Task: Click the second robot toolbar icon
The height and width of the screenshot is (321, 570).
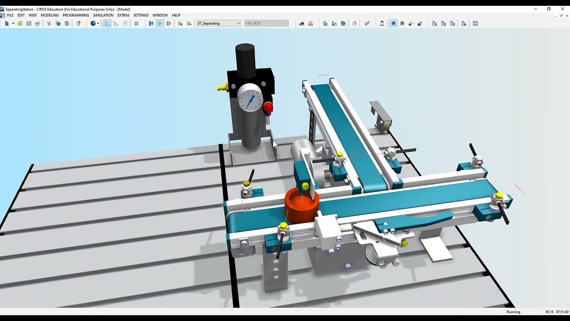Action: click(334, 23)
